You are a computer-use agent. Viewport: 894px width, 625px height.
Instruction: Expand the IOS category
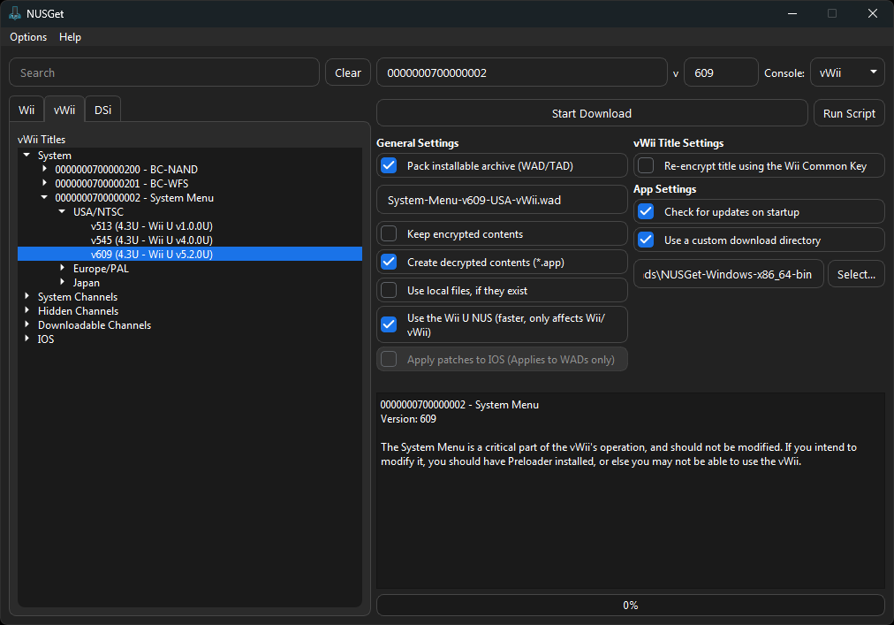point(27,339)
